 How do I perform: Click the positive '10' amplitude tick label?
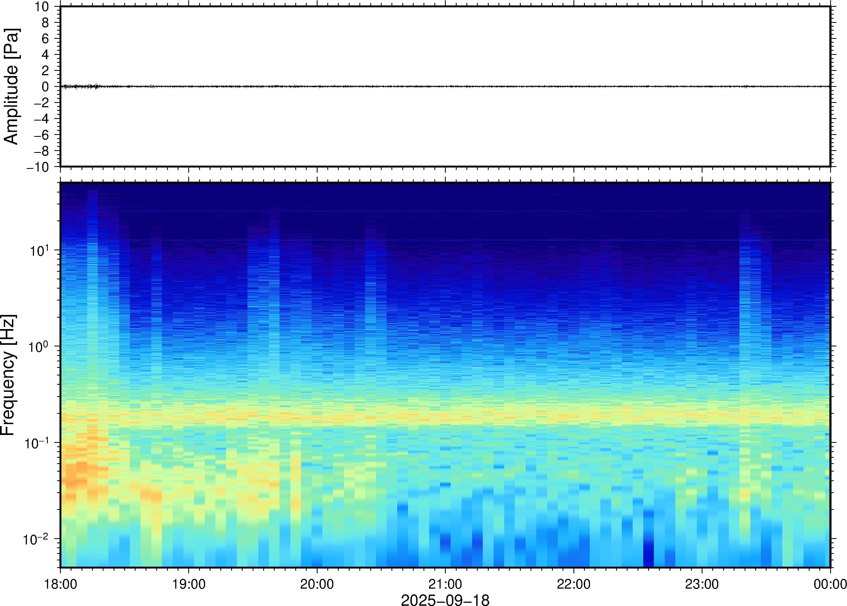(x=42, y=7)
